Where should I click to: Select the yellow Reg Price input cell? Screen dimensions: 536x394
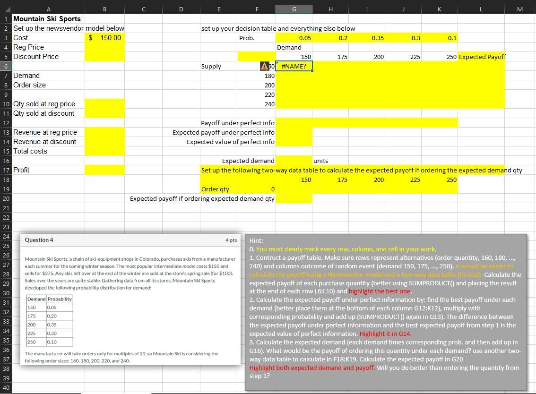click(104, 47)
